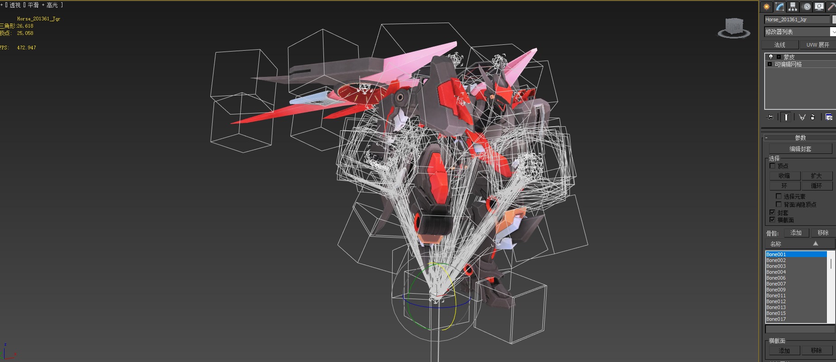Uncheck the 封套 checkbox
The width and height of the screenshot is (836, 362).
point(772,212)
